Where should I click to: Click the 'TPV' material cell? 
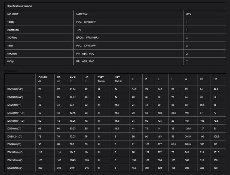pyautogui.click(x=79, y=30)
